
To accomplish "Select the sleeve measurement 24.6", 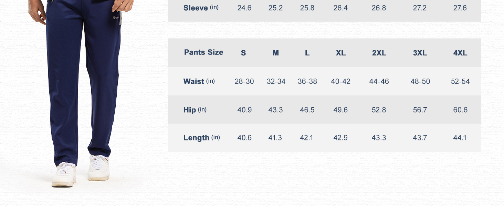I will 244,8.
